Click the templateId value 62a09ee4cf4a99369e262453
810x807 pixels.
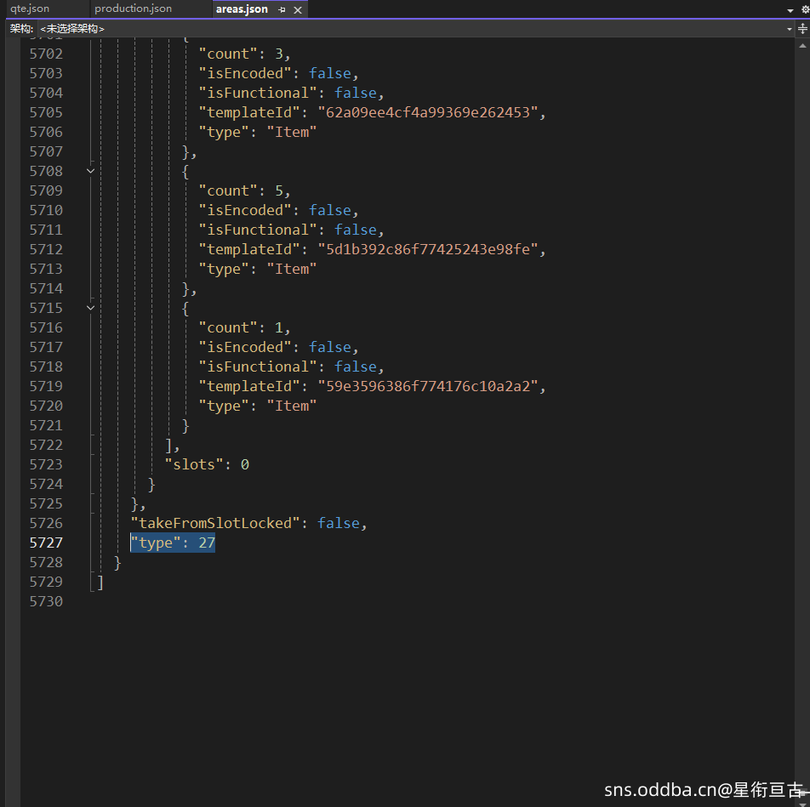(430, 112)
